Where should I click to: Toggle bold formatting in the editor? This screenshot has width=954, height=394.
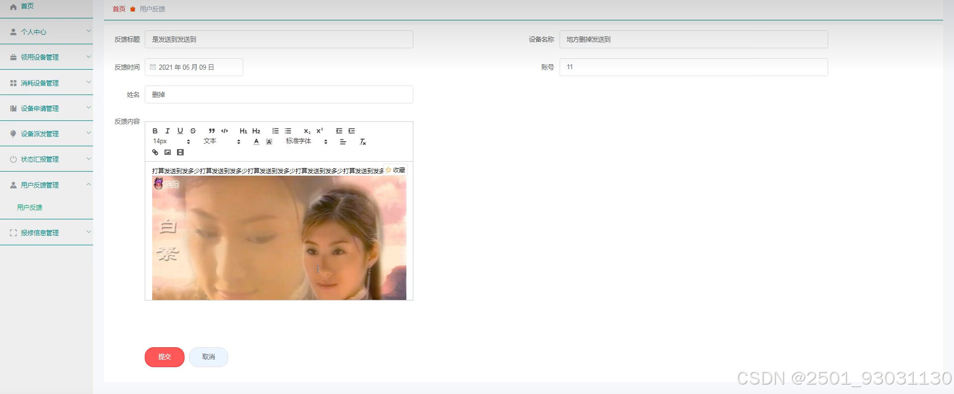coord(155,131)
